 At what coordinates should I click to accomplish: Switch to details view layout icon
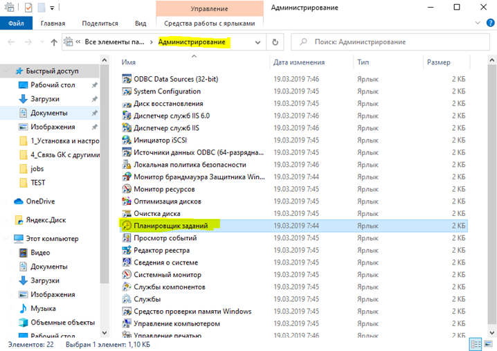coord(476,344)
